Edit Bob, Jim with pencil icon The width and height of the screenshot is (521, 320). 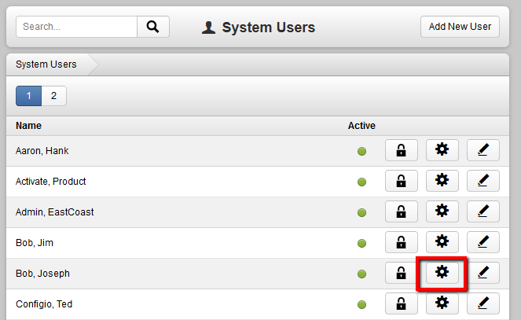[x=483, y=242]
